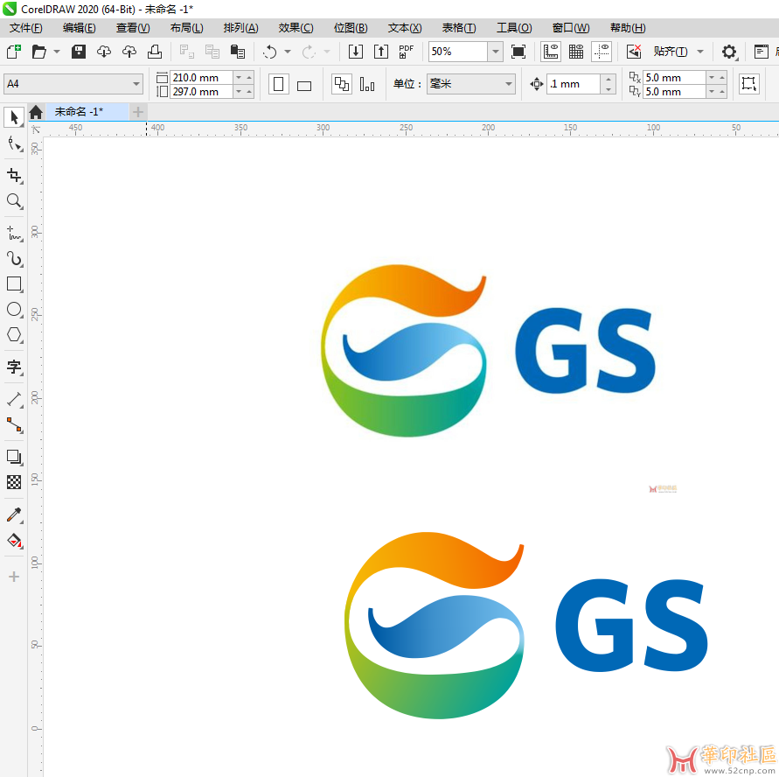Choose the Zoom magnifier tool

tap(14, 201)
